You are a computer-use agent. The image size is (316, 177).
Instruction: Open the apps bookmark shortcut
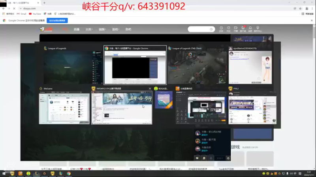(8, 14)
